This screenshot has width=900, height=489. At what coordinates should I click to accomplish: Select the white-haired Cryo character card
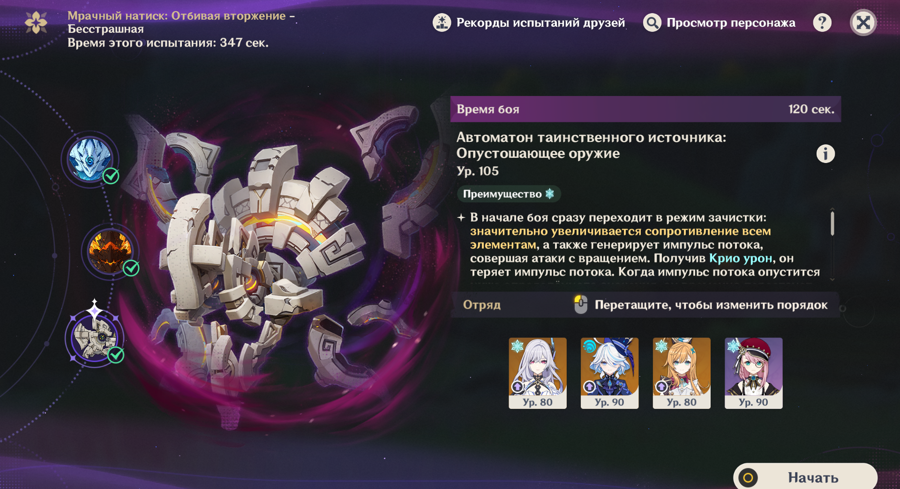click(538, 373)
